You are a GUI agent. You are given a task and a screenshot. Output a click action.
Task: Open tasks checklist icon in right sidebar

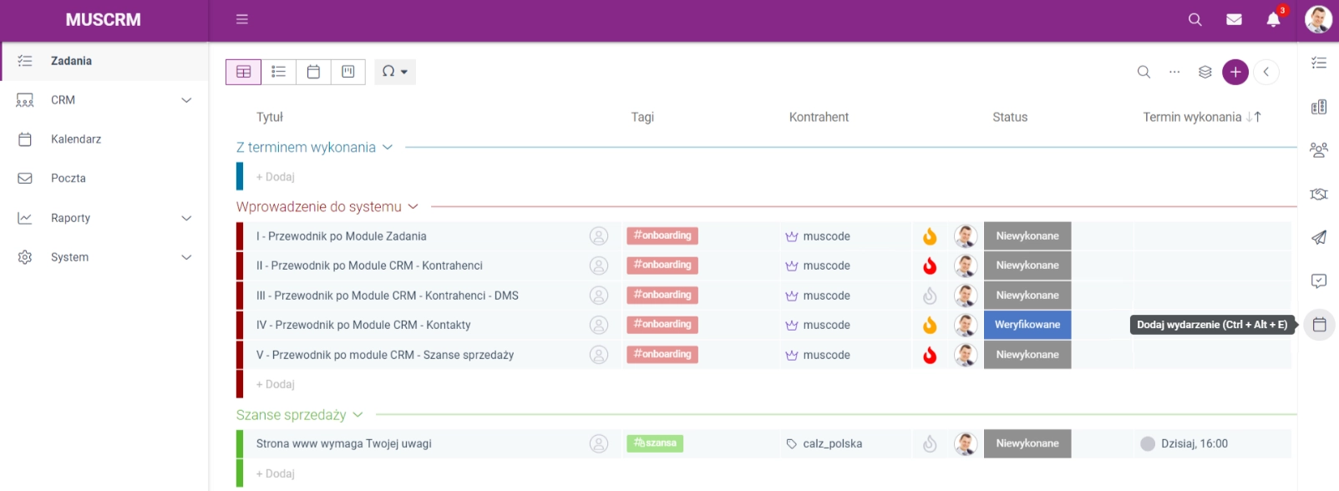click(x=1319, y=63)
